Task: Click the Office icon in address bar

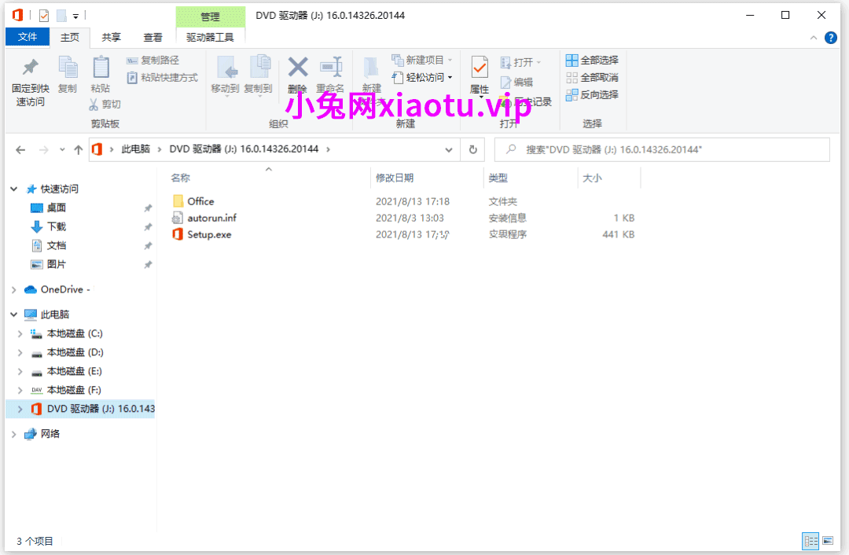Action: pyautogui.click(x=97, y=149)
